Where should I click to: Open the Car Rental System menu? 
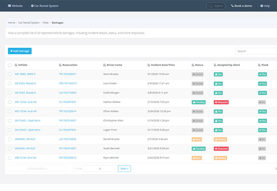tap(45, 6)
